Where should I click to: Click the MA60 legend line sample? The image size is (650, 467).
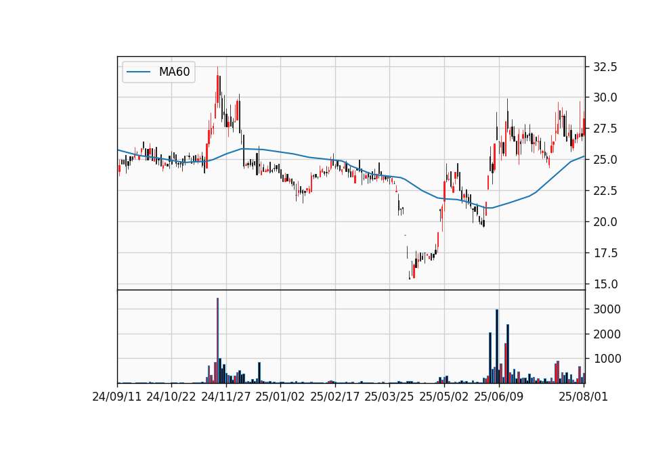point(138,72)
